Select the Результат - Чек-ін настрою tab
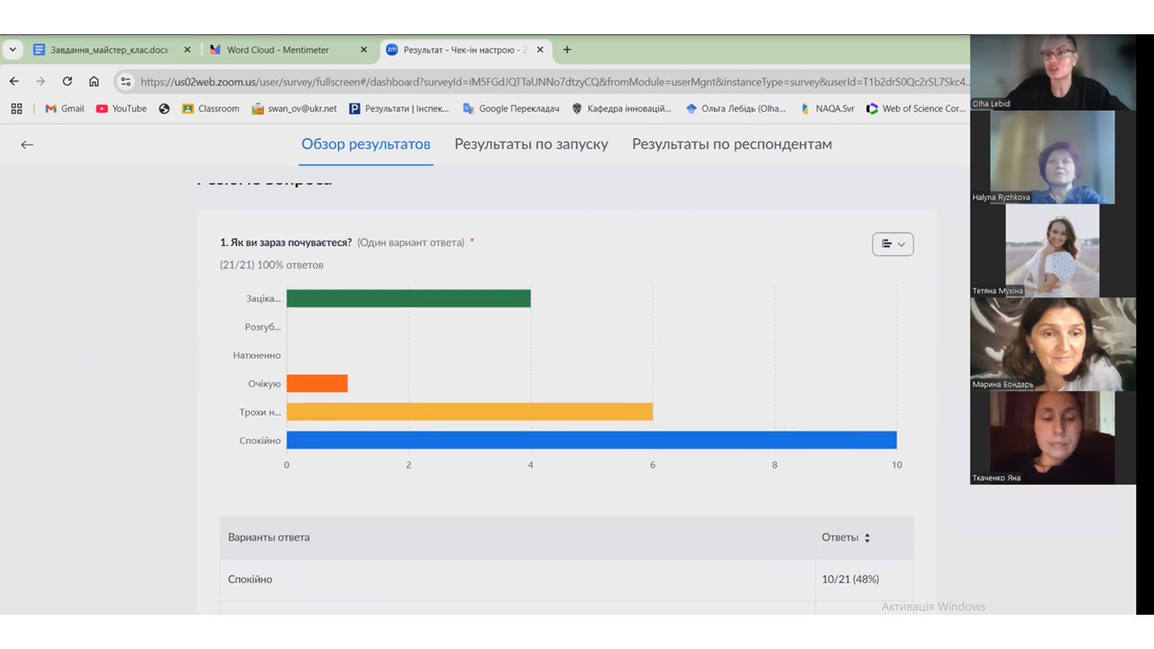This screenshot has width=1154, height=649. pyautogui.click(x=464, y=50)
